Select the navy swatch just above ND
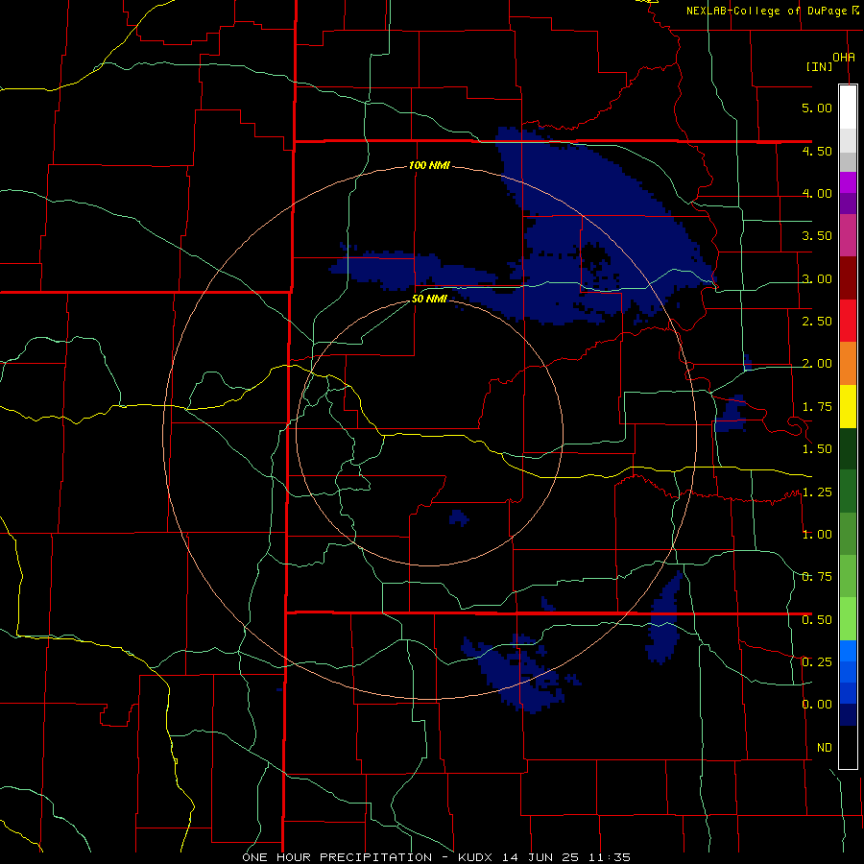This screenshot has width=864, height=864. 848,714
